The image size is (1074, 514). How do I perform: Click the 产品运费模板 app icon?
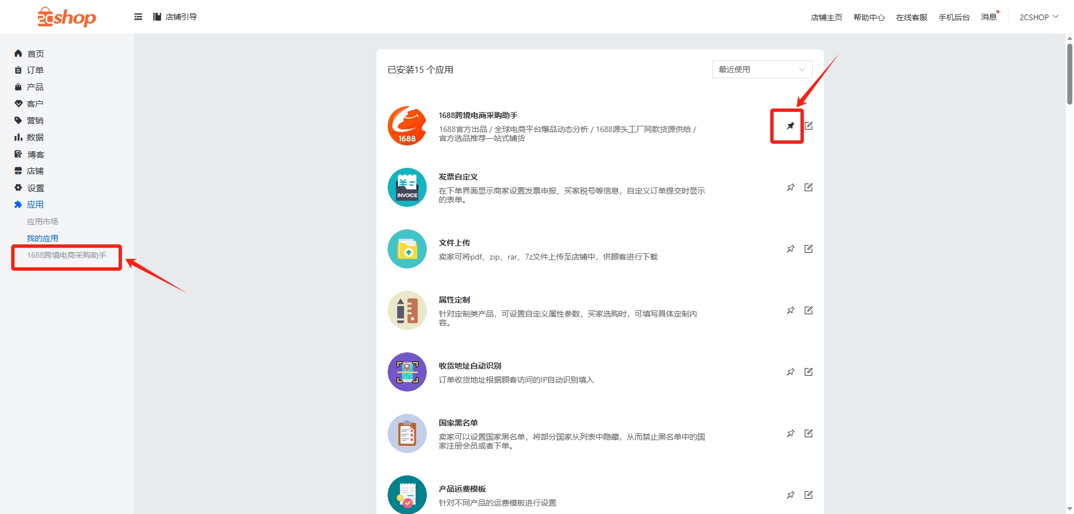tap(407, 494)
